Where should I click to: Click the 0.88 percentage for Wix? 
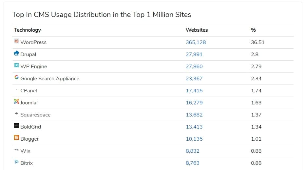click(x=256, y=151)
